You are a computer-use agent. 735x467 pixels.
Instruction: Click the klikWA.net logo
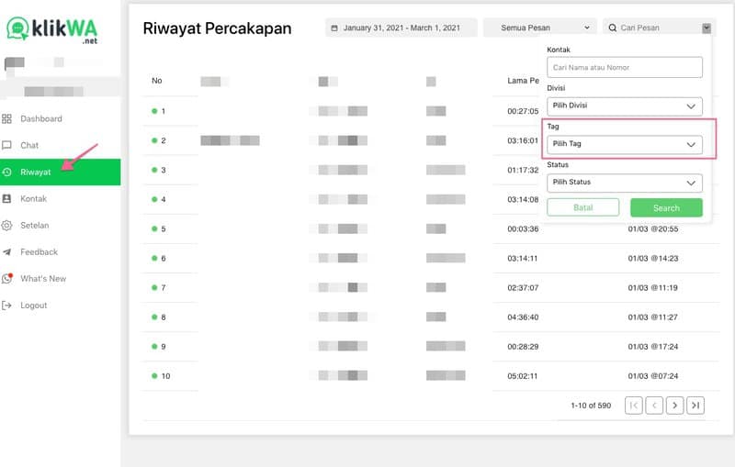52,30
